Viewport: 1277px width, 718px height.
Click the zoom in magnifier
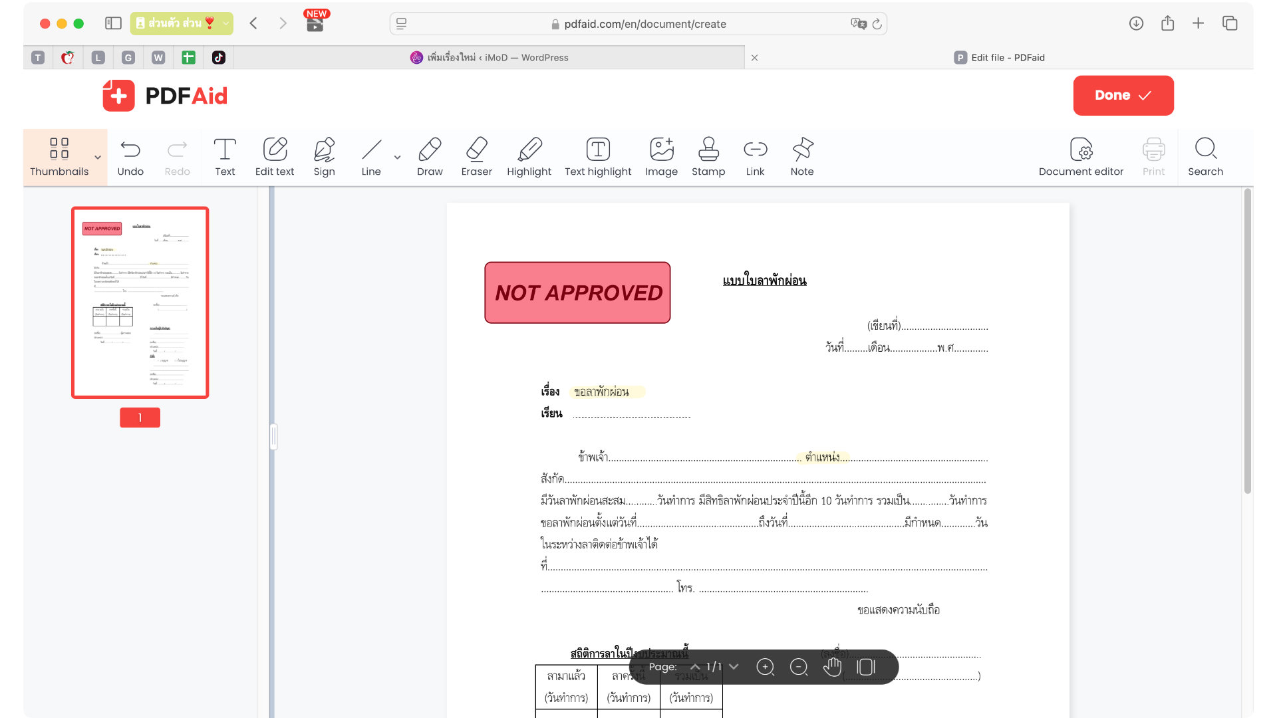(765, 667)
